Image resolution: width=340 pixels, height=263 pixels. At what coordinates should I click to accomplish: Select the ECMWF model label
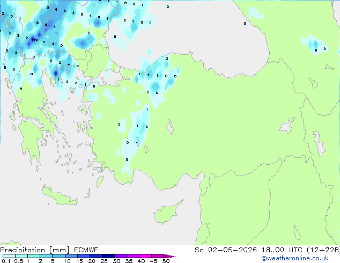click(86, 250)
